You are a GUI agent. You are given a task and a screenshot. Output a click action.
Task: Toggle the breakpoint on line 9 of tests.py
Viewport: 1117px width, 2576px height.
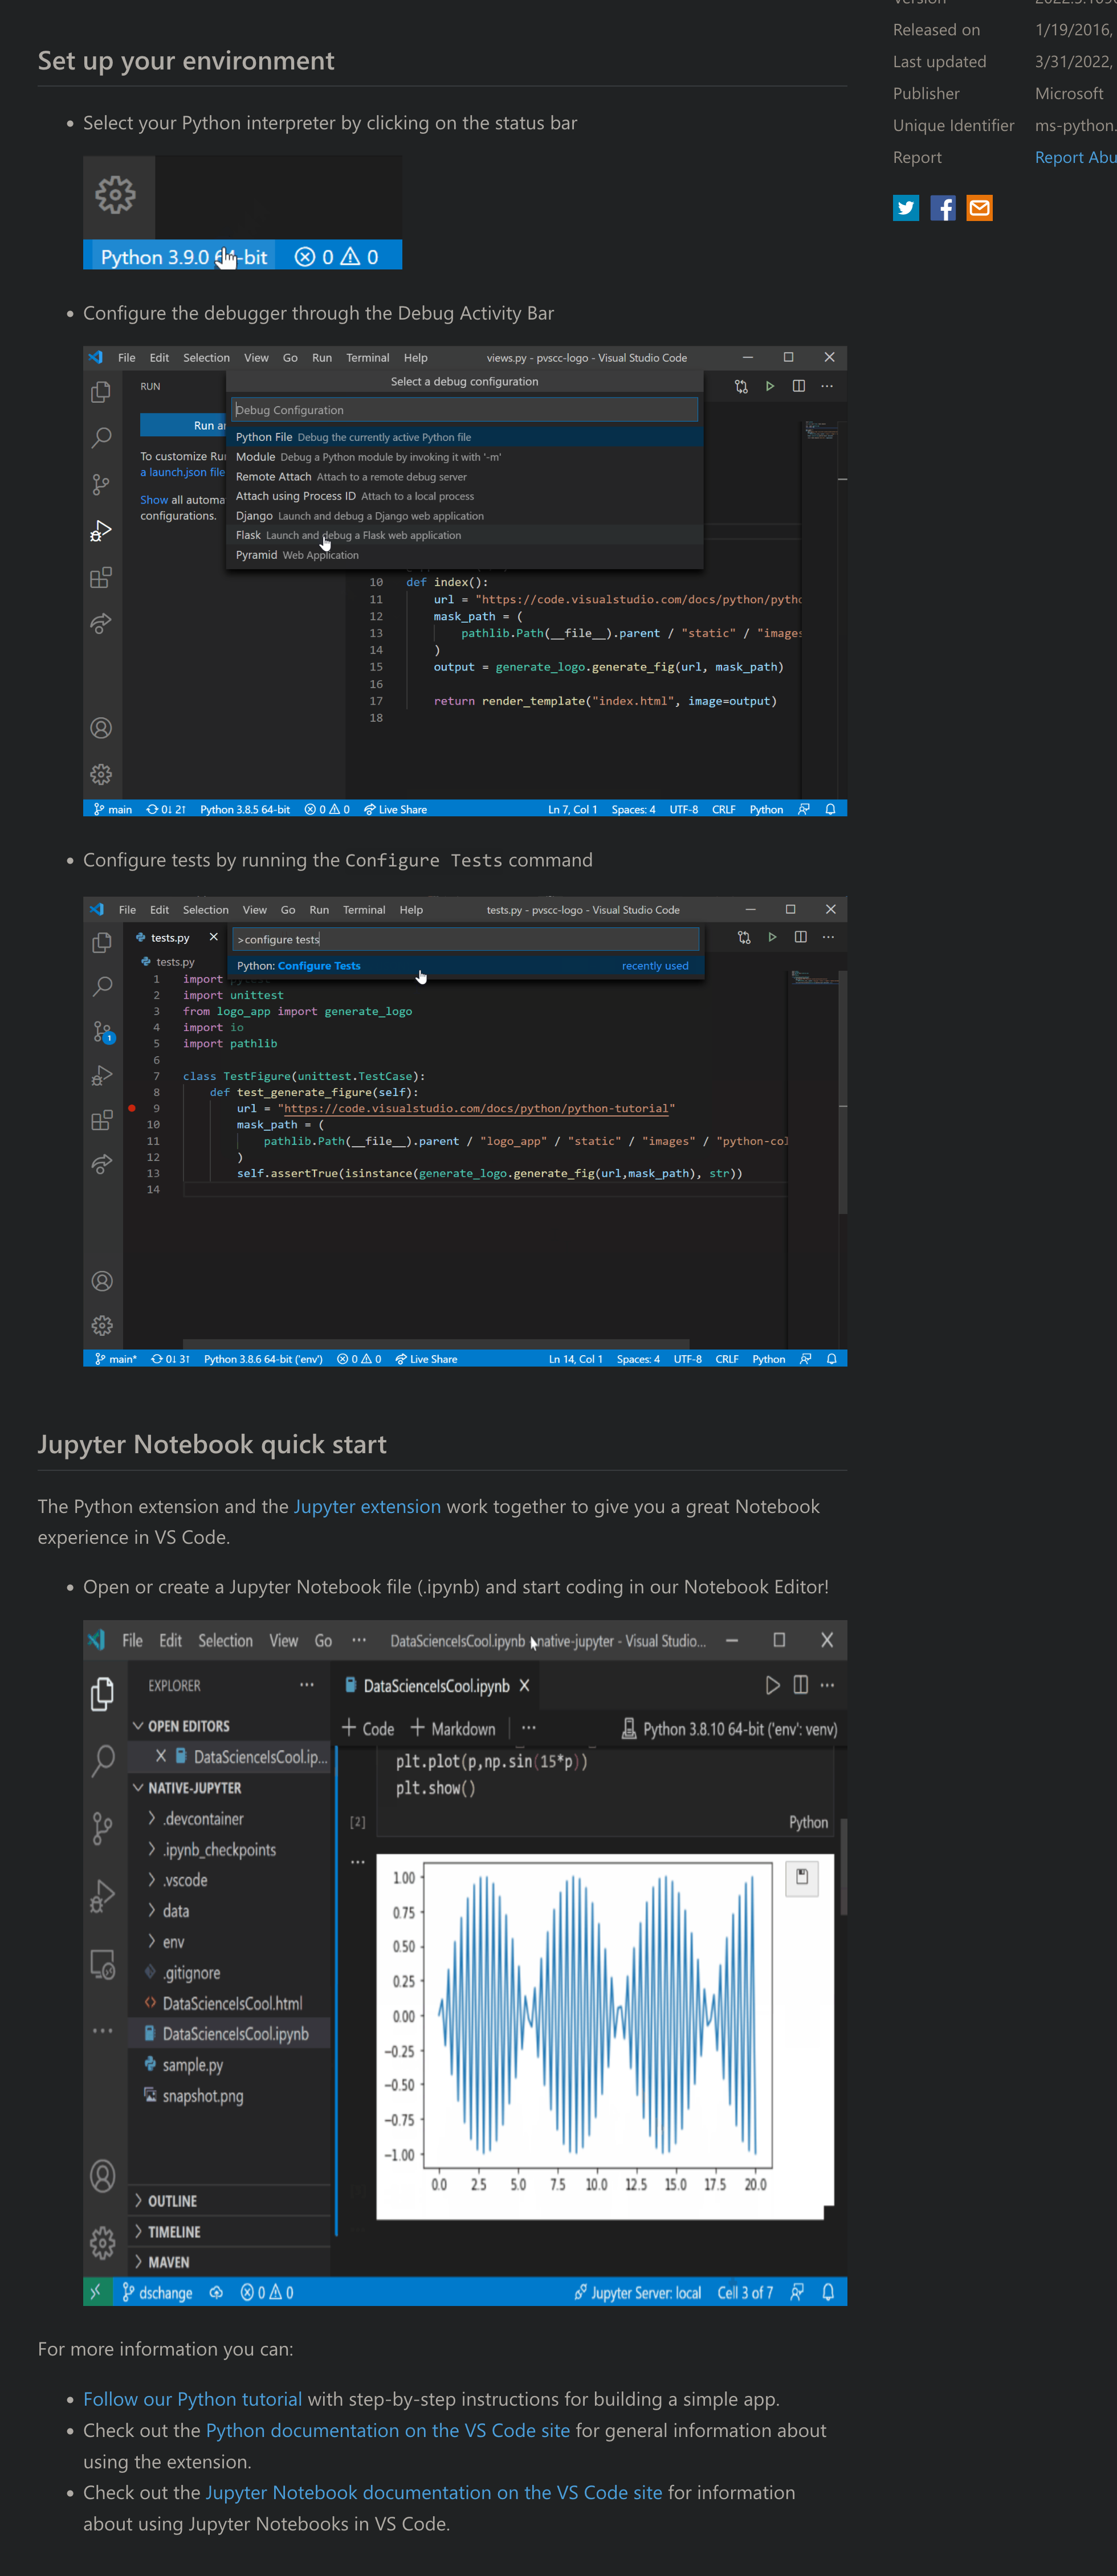click(131, 1108)
